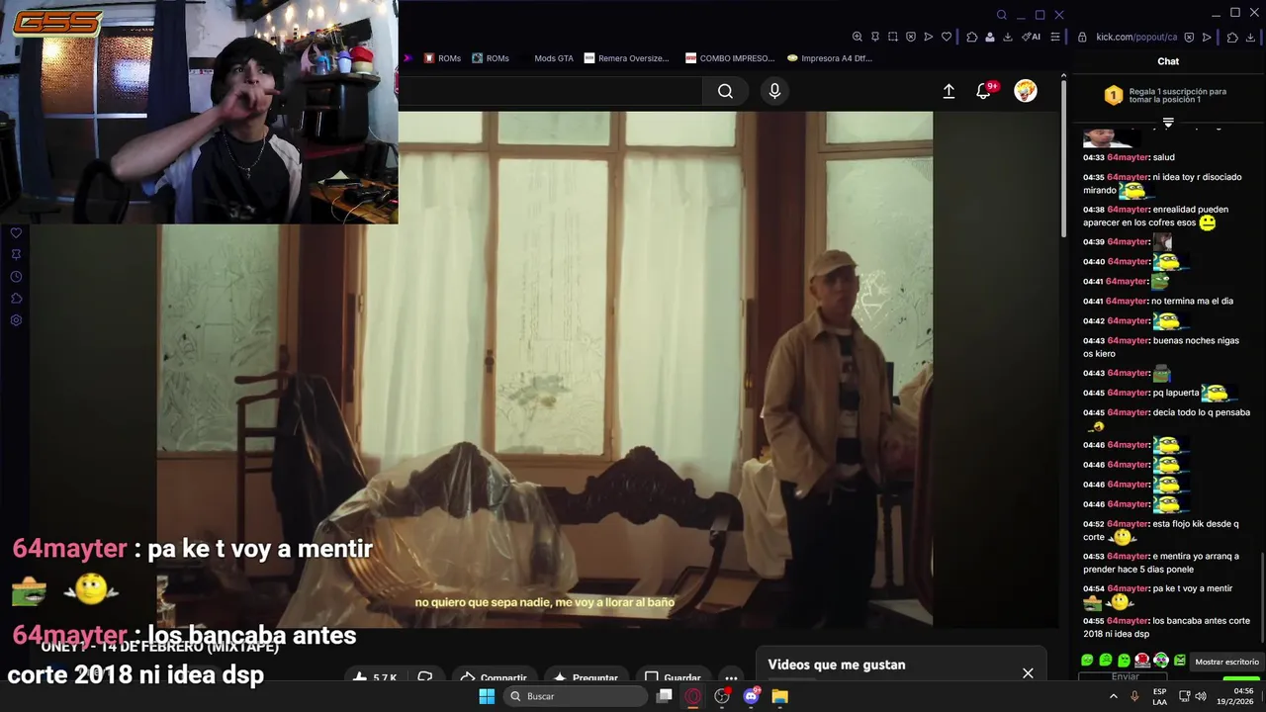The width and height of the screenshot is (1266, 712).
Task: Click Kick chat vertical scrollbar
Action: point(1262,598)
